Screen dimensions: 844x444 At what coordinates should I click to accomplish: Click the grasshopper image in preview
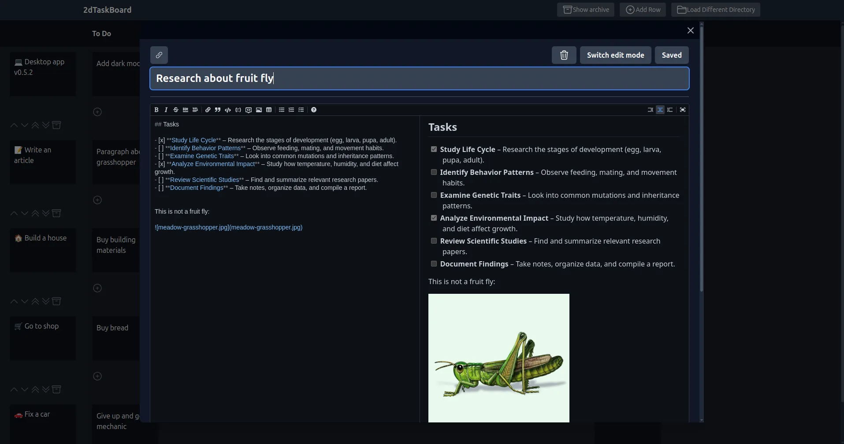coord(499,358)
